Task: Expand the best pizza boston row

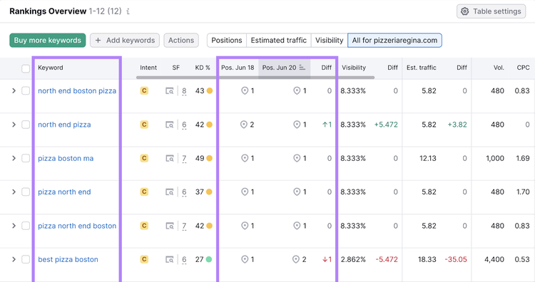Action: coord(14,259)
